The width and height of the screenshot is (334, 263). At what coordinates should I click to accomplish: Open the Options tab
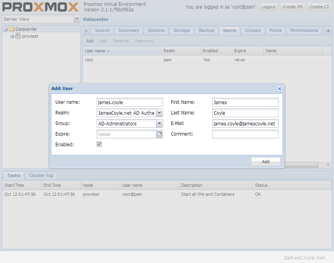click(x=156, y=31)
